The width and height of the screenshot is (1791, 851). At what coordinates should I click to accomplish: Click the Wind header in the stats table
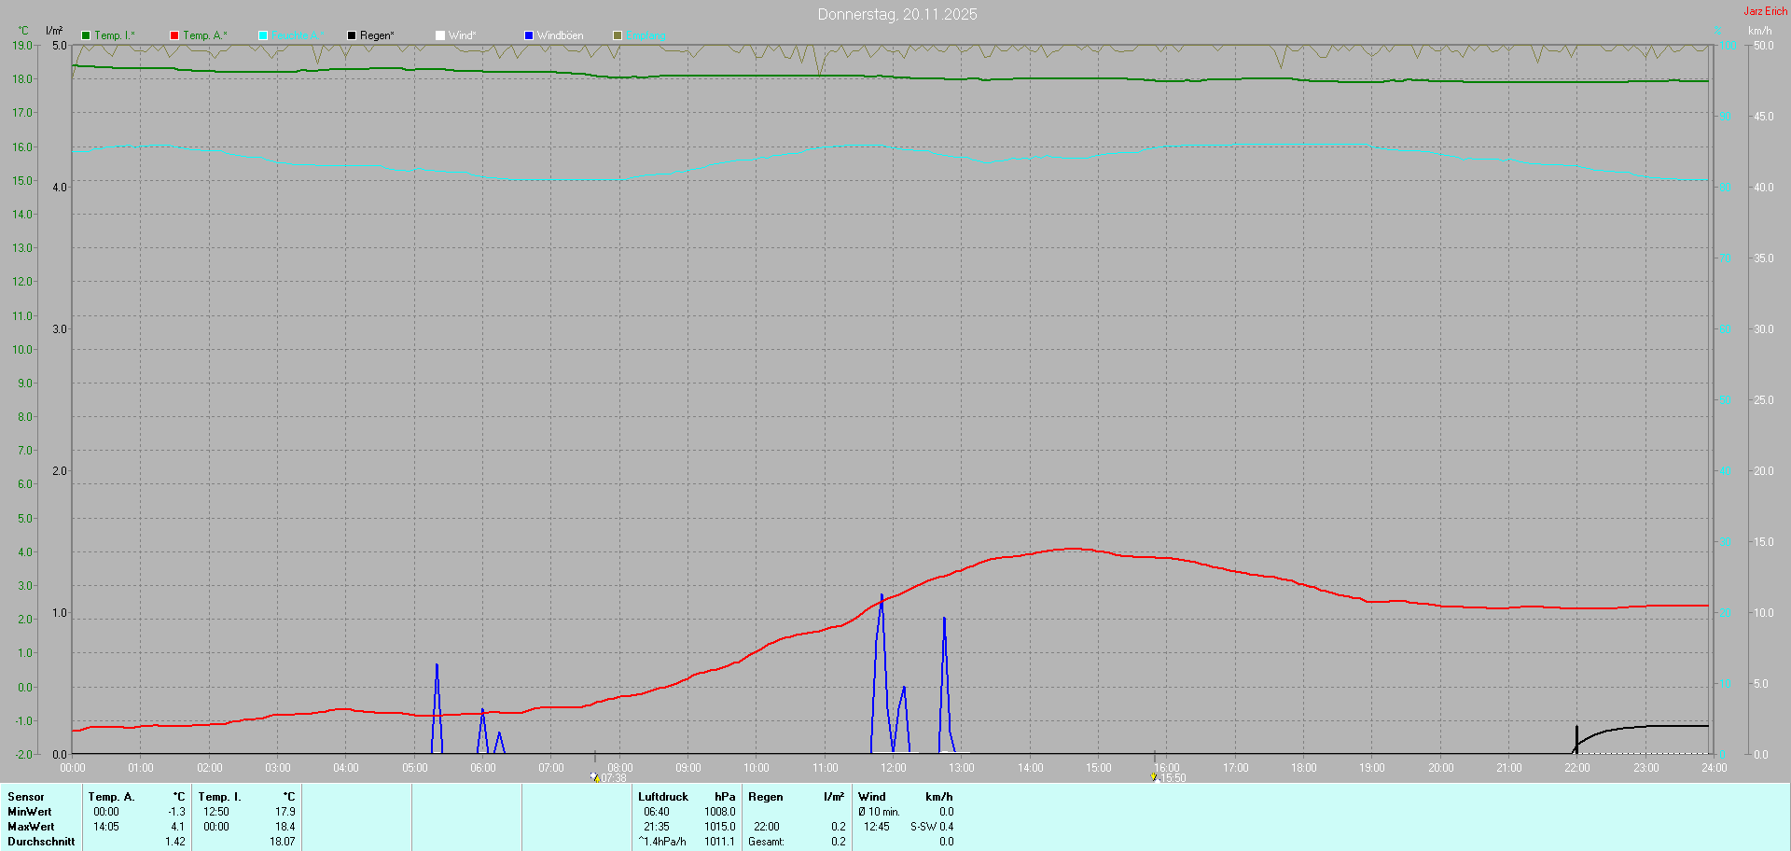(871, 797)
